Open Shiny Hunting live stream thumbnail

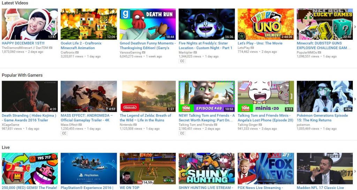coord(207,168)
